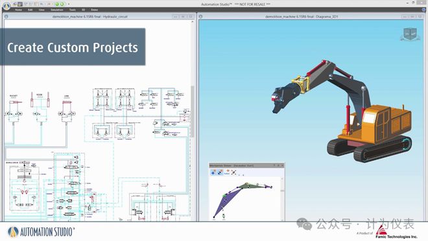This screenshot has height=241, width=428.
Task: Open the Simulation ribbon tab
Action: coord(57,10)
